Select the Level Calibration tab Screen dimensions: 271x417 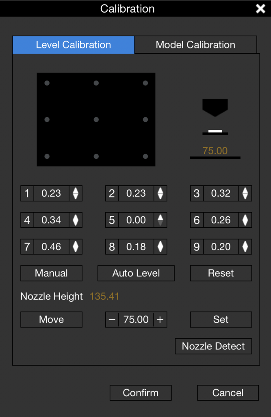click(74, 45)
